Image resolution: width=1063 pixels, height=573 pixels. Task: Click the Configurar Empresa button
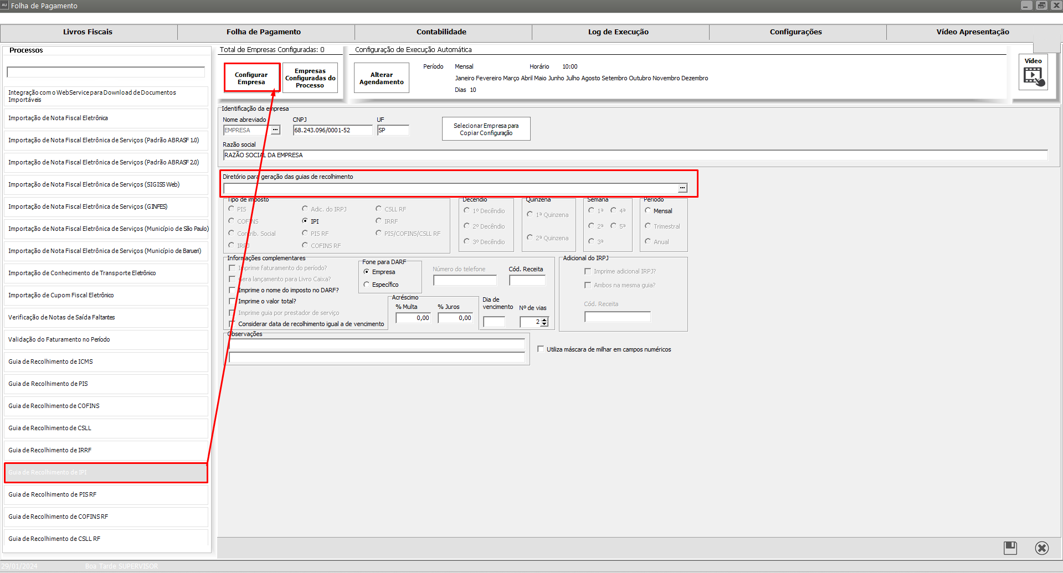[251, 78]
